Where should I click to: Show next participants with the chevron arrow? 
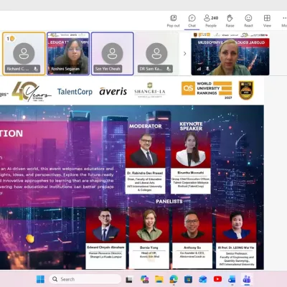pyautogui.click(x=184, y=54)
